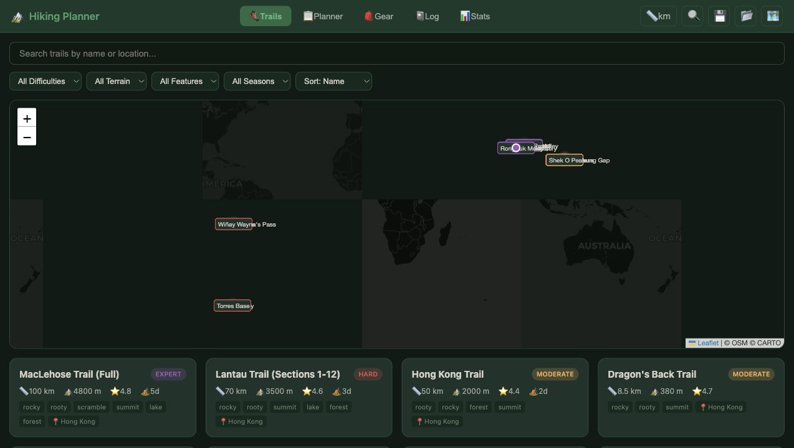This screenshot has height=448, width=794.
Task: Open the All Features filter dropdown
Action: coord(185,81)
